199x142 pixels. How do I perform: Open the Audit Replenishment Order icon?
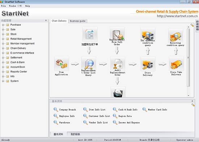(x=118, y=63)
